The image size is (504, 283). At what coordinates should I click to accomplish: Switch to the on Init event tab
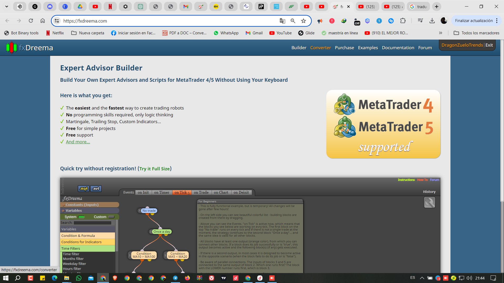(x=143, y=192)
